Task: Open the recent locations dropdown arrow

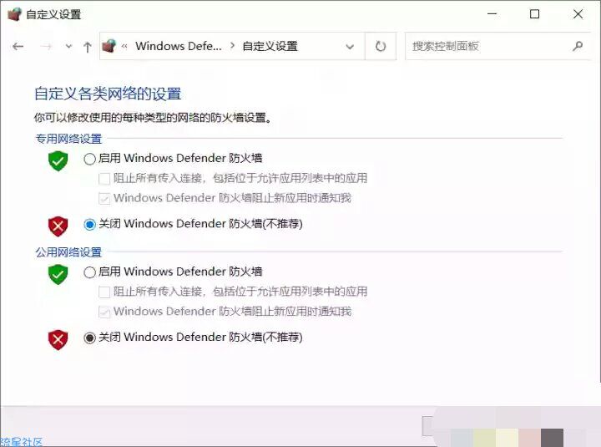Action: (x=68, y=47)
